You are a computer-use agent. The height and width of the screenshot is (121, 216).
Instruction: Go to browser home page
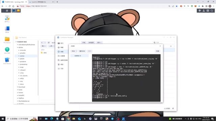tap(13, 6)
